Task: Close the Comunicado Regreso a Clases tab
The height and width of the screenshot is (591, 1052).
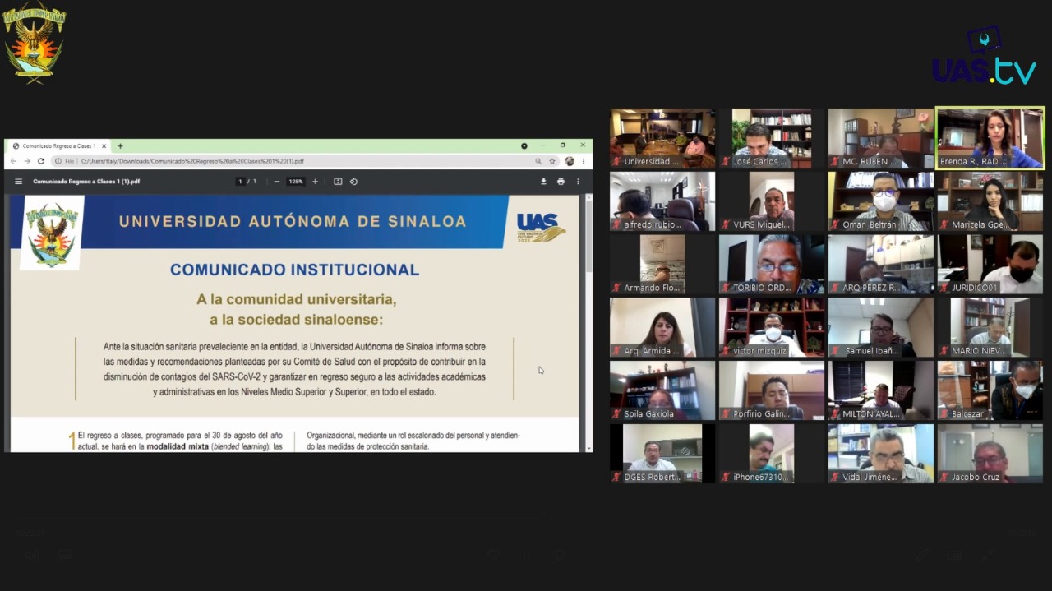Action: 104,146
